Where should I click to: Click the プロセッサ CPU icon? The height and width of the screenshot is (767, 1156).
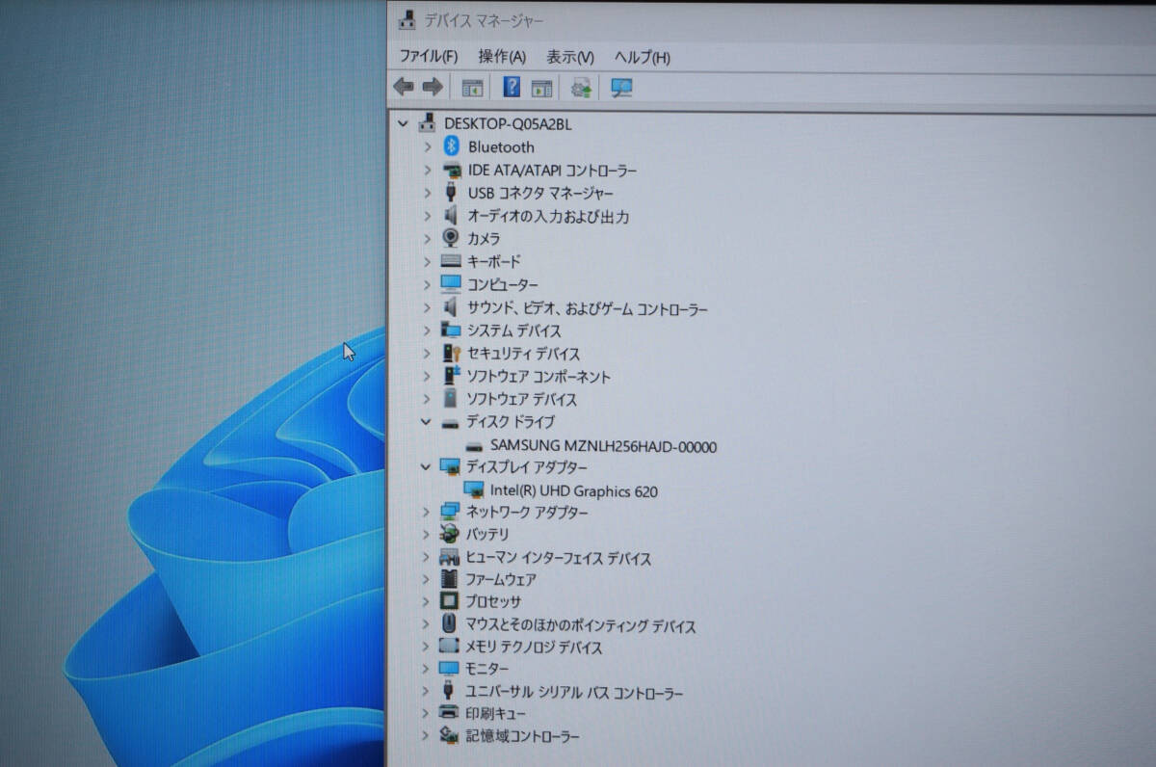click(449, 601)
